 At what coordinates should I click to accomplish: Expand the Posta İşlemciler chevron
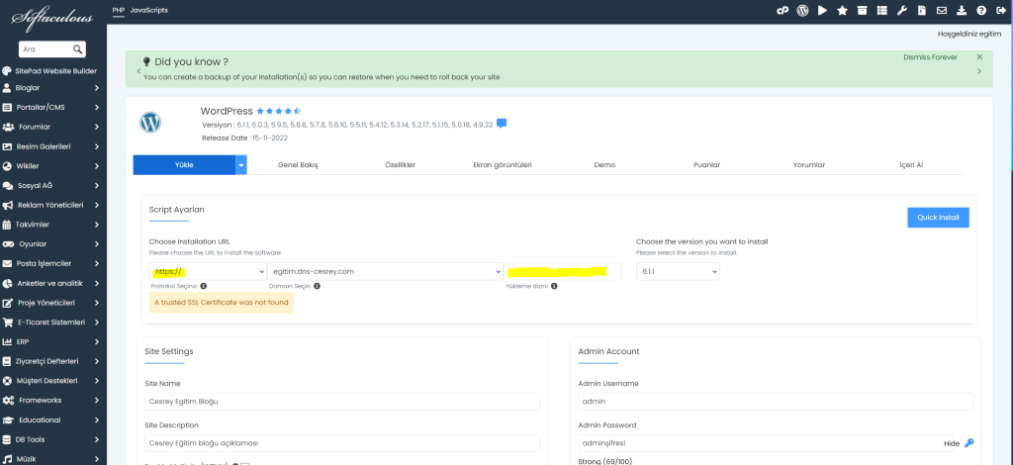click(96, 263)
